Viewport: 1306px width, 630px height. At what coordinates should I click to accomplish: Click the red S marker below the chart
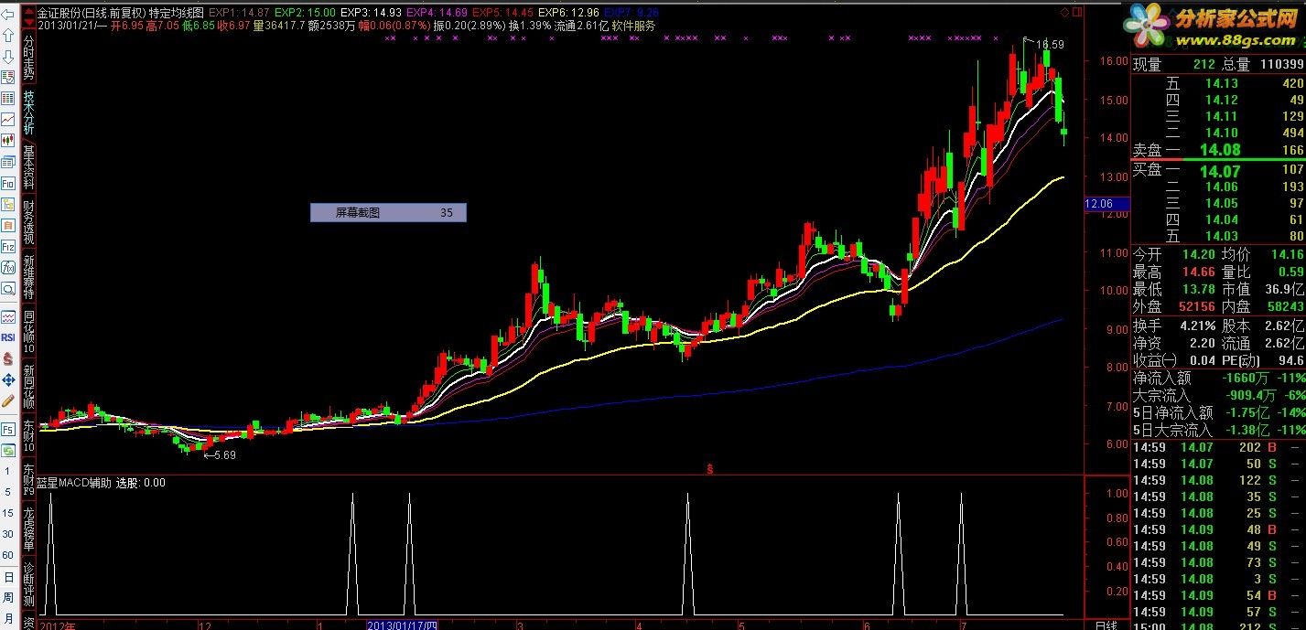tap(710, 468)
